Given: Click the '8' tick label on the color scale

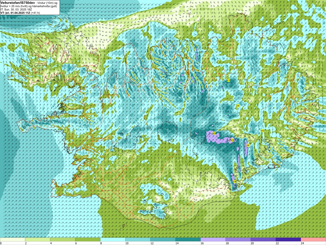Looking at the screenshot, I should (x=101, y=243).
